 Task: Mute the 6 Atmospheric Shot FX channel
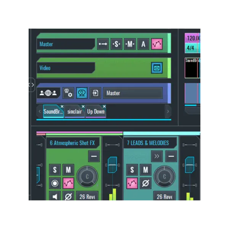click(68, 170)
